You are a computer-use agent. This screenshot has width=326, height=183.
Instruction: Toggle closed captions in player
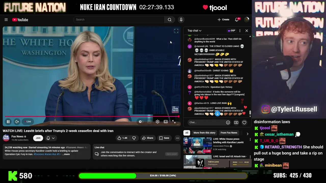click(x=149, y=121)
